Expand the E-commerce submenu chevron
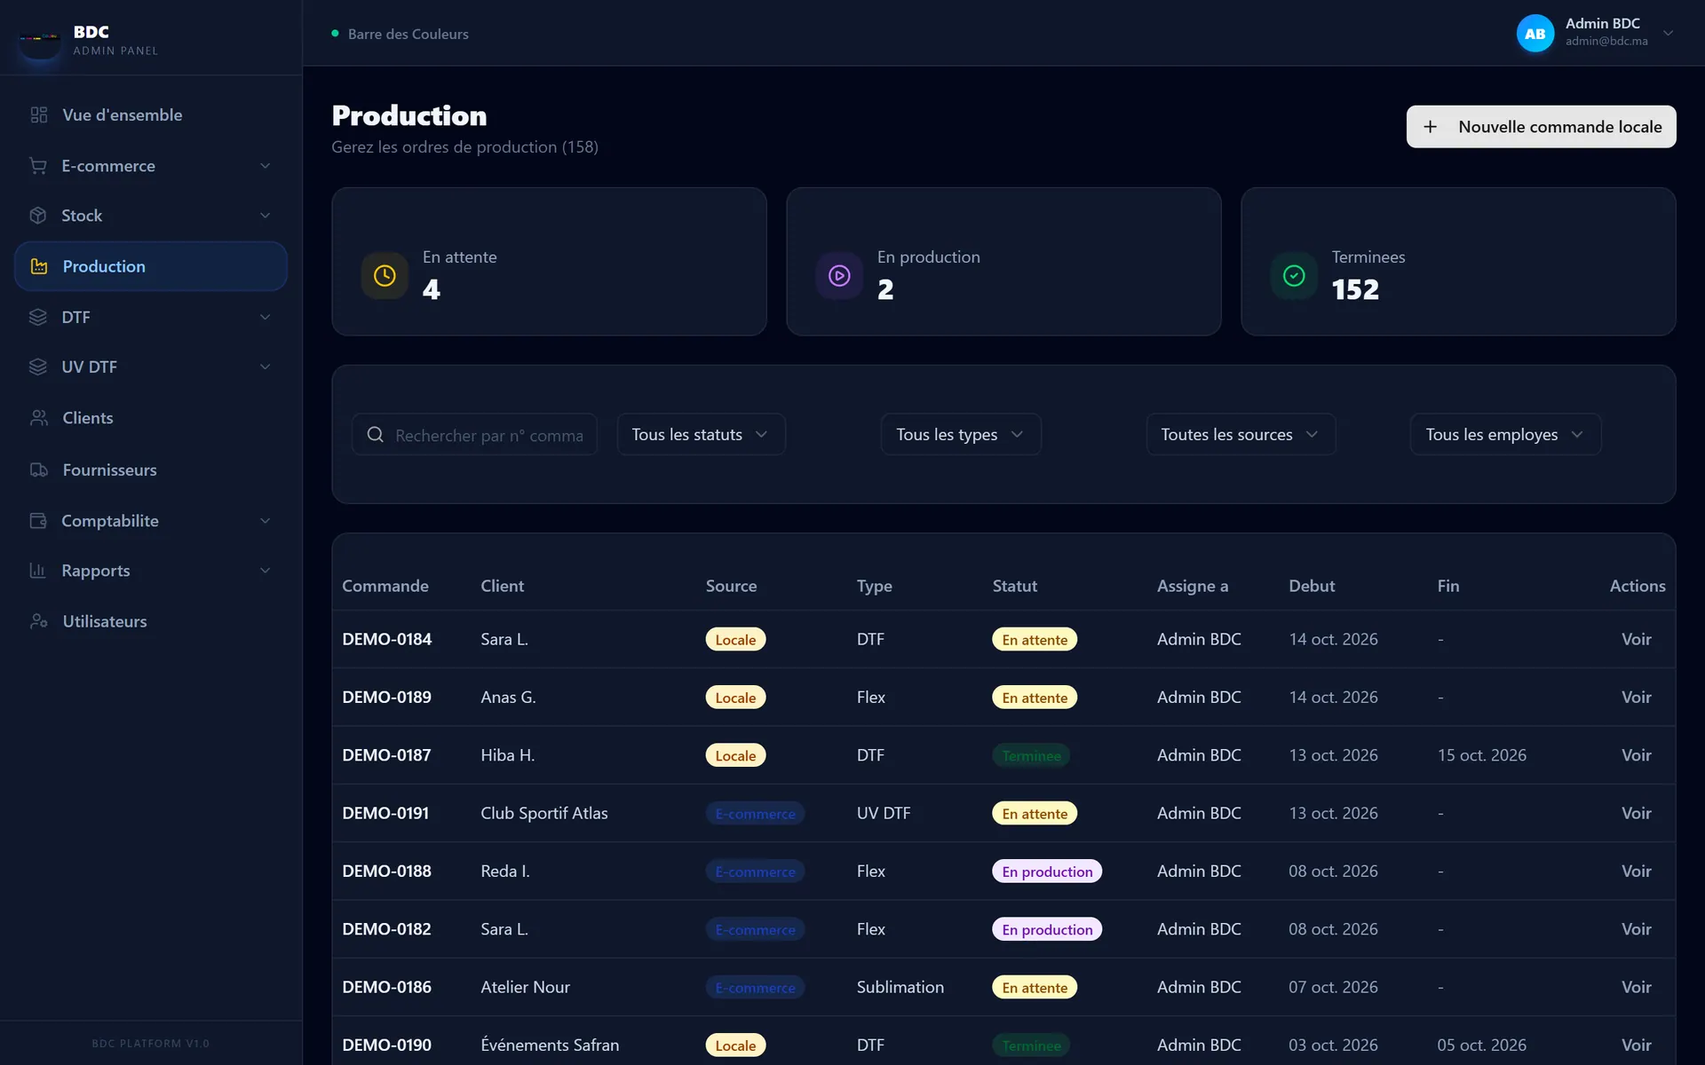Image resolution: width=1705 pixels, height=1065 pixels. [x=265, y=166]
